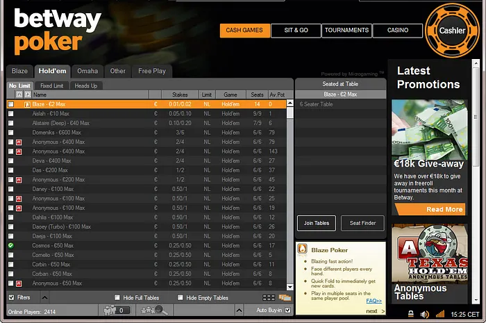Select the Daoey (Turbo) - €100 Max row

(146, 227)
